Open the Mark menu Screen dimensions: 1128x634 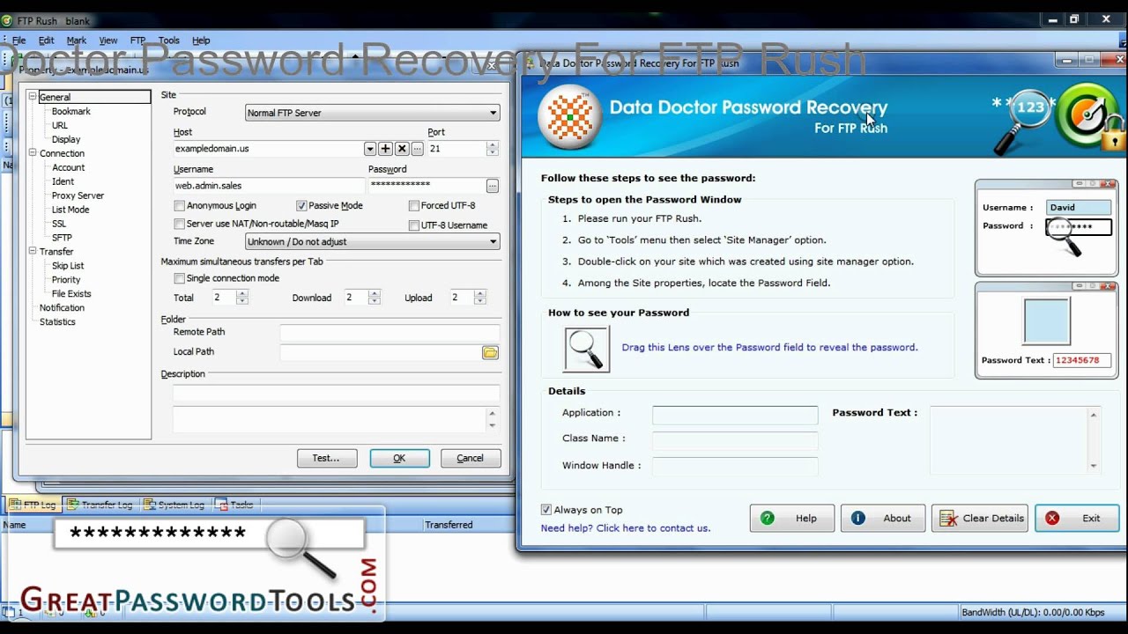(x=77, y=41)
